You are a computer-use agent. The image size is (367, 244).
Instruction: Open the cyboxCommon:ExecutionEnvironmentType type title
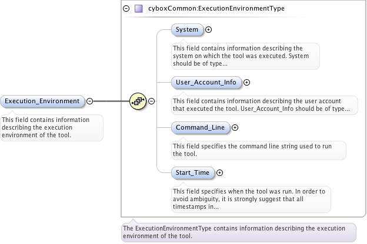click(218, 9)
